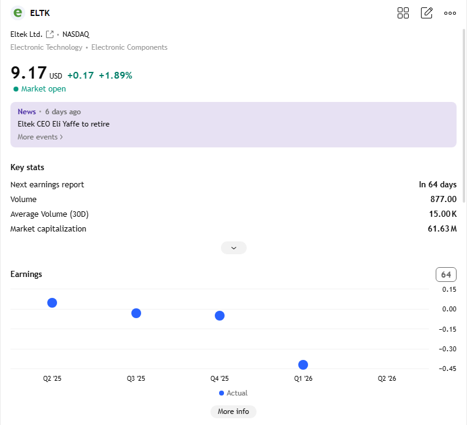
Task: Open the Electronic Components industry link
Action: 129,47
